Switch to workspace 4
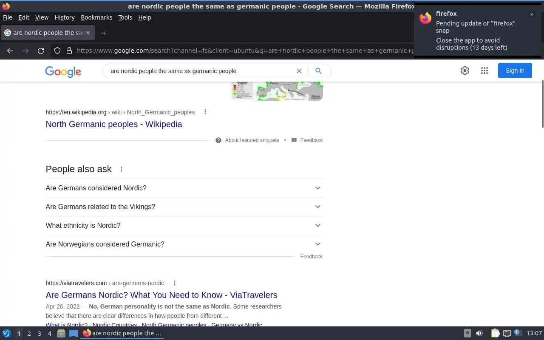This screenshot has width=544, height=340. coord(49,334)
